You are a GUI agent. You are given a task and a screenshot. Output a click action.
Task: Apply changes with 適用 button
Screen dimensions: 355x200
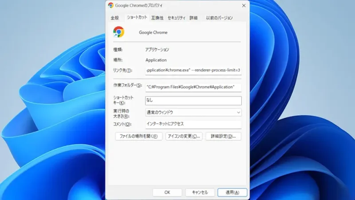232,192
